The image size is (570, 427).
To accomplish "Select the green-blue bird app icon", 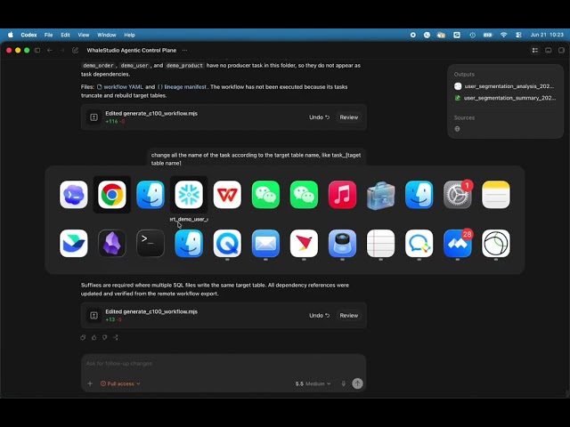I will pos(73,243).
